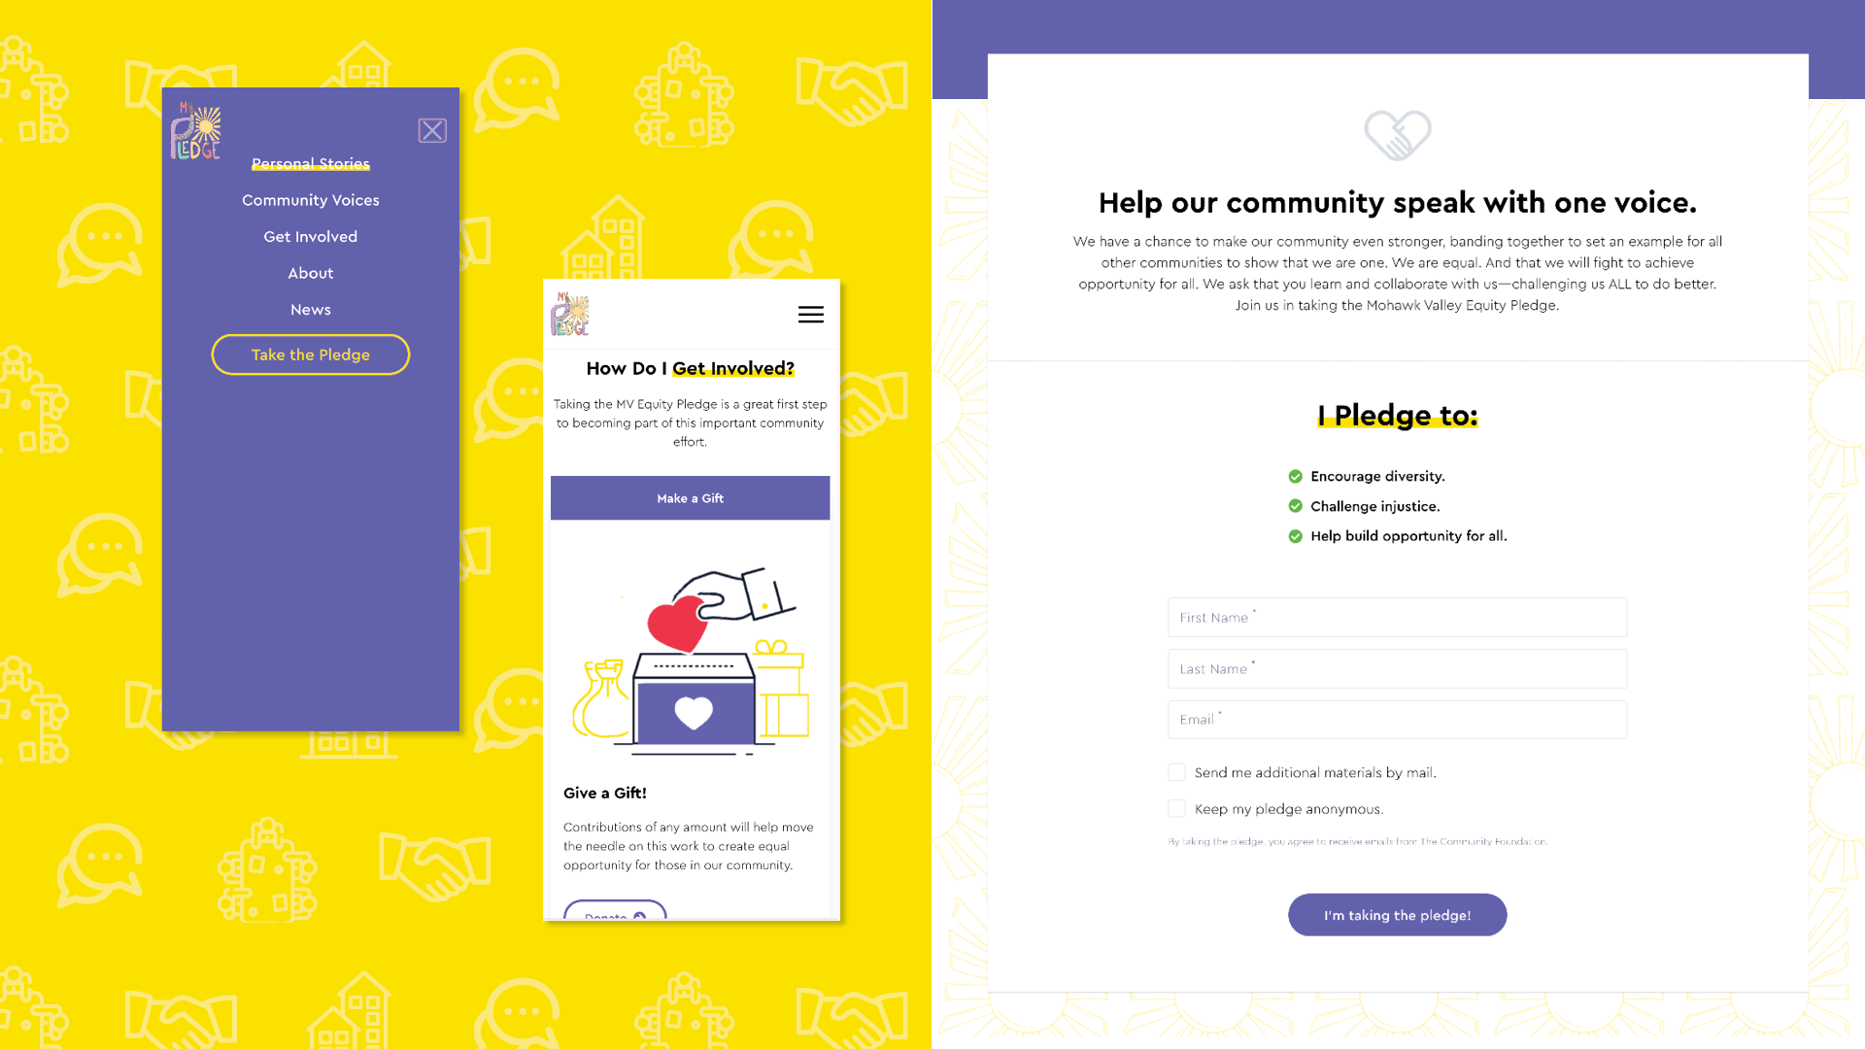The height and width of the screenshot is (1049, 1865).
Task: Expand Community Voices section in nav drawer
Action: (x=310, y=200)
